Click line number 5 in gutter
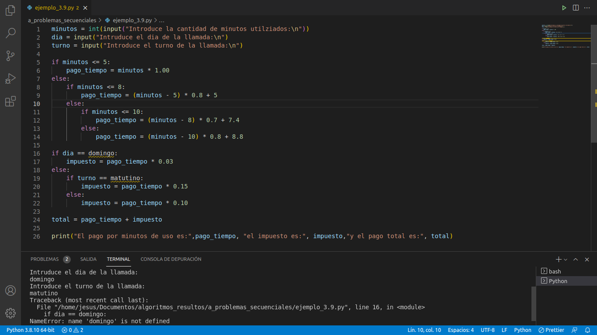 pos(38,62)
